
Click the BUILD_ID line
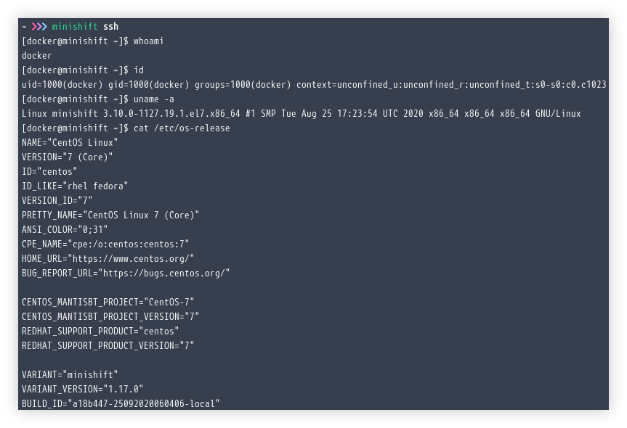coord(121,403)
